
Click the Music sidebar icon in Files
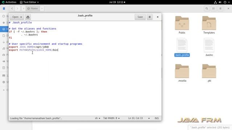click(4, 48)
